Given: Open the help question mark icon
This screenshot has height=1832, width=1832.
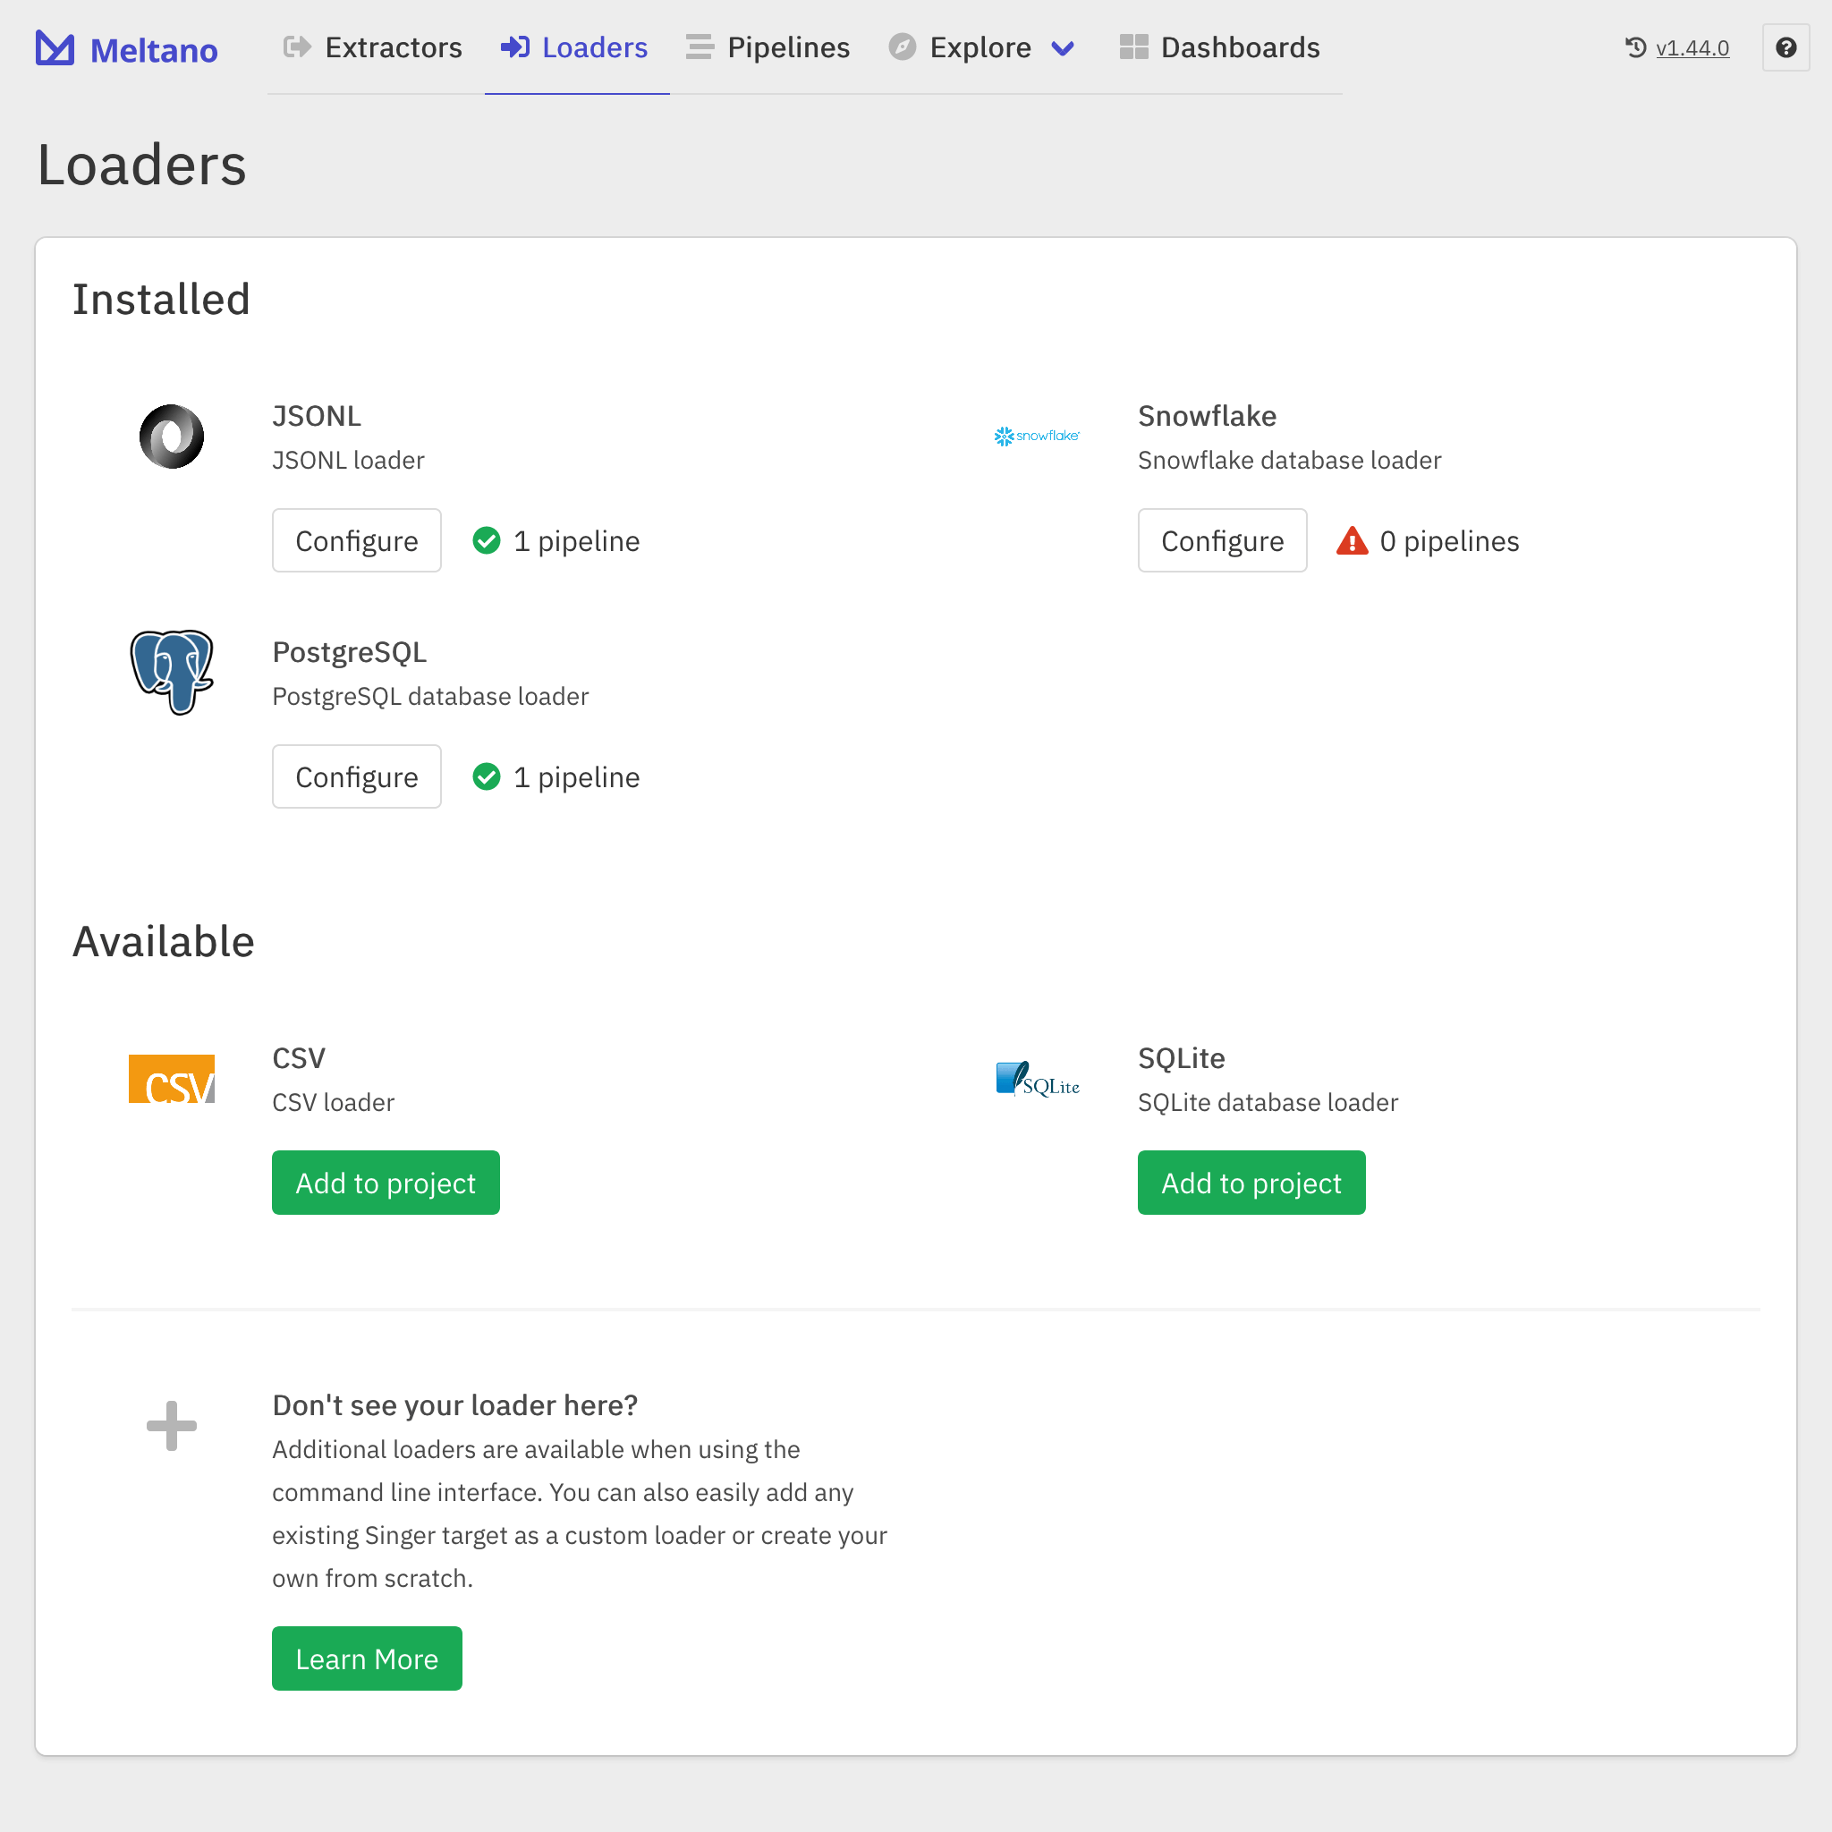Looking at the screenshot, I should click(1786, 47).
